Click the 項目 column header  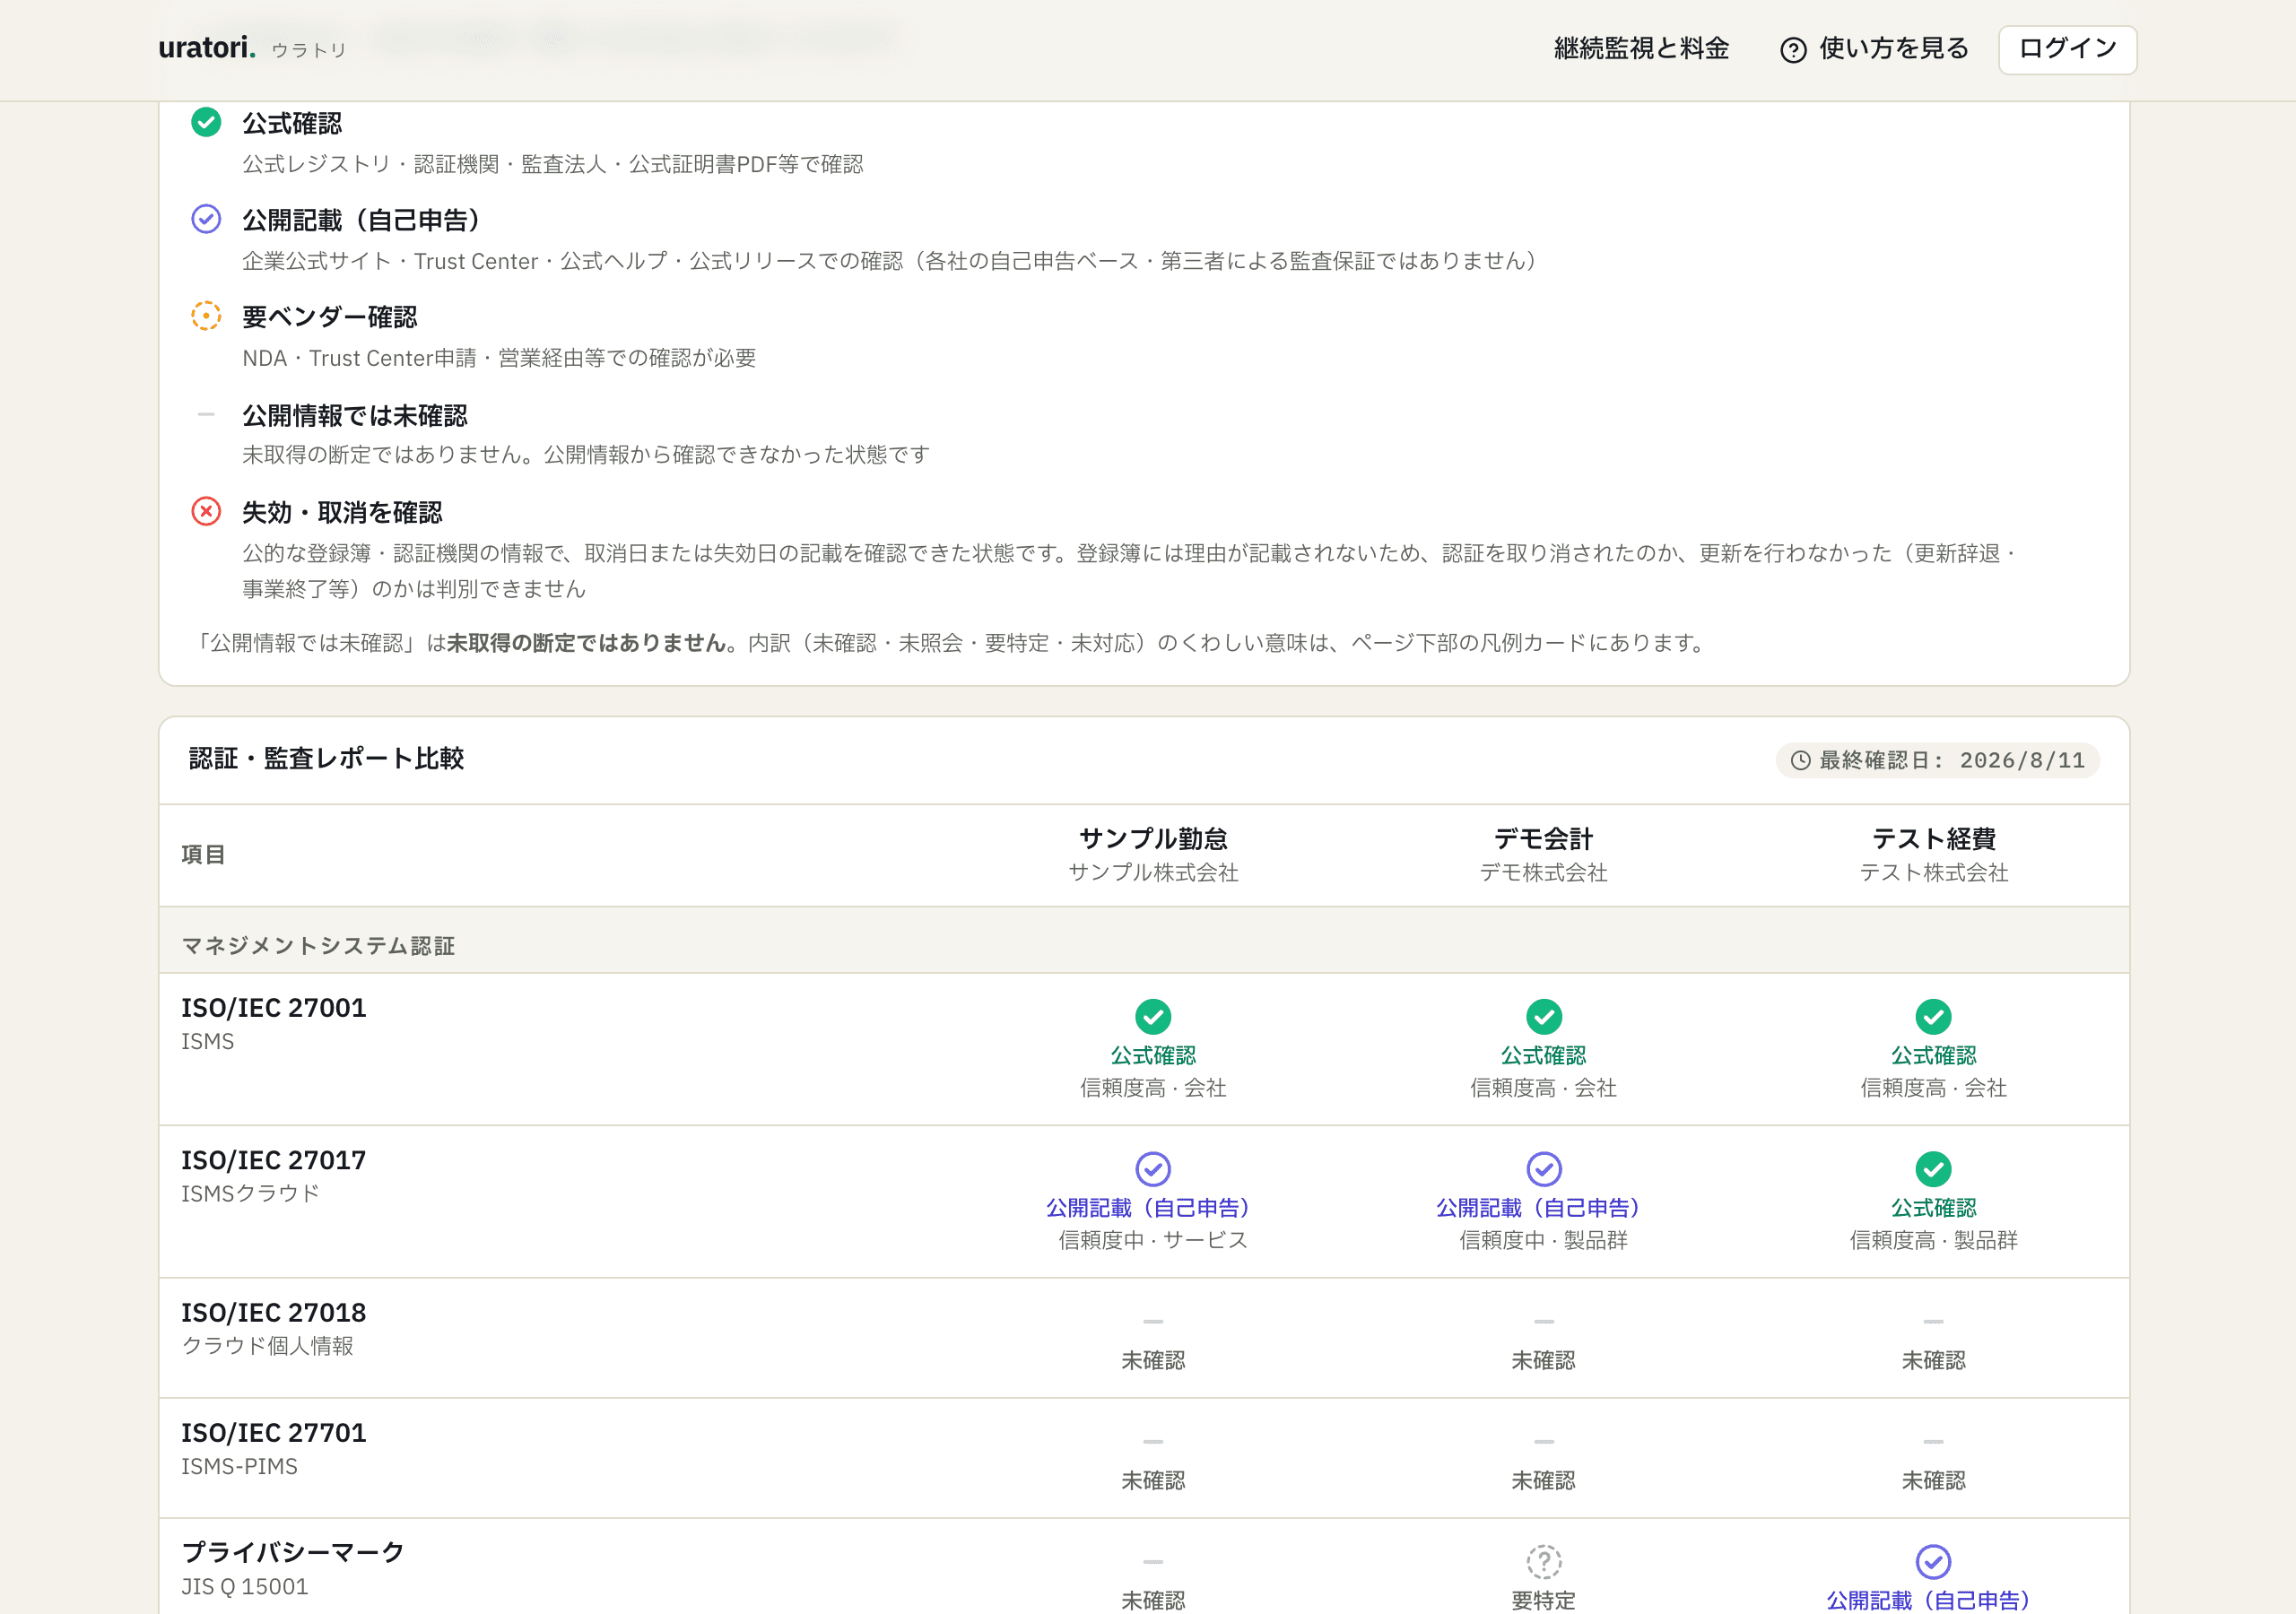click(203, 854)
